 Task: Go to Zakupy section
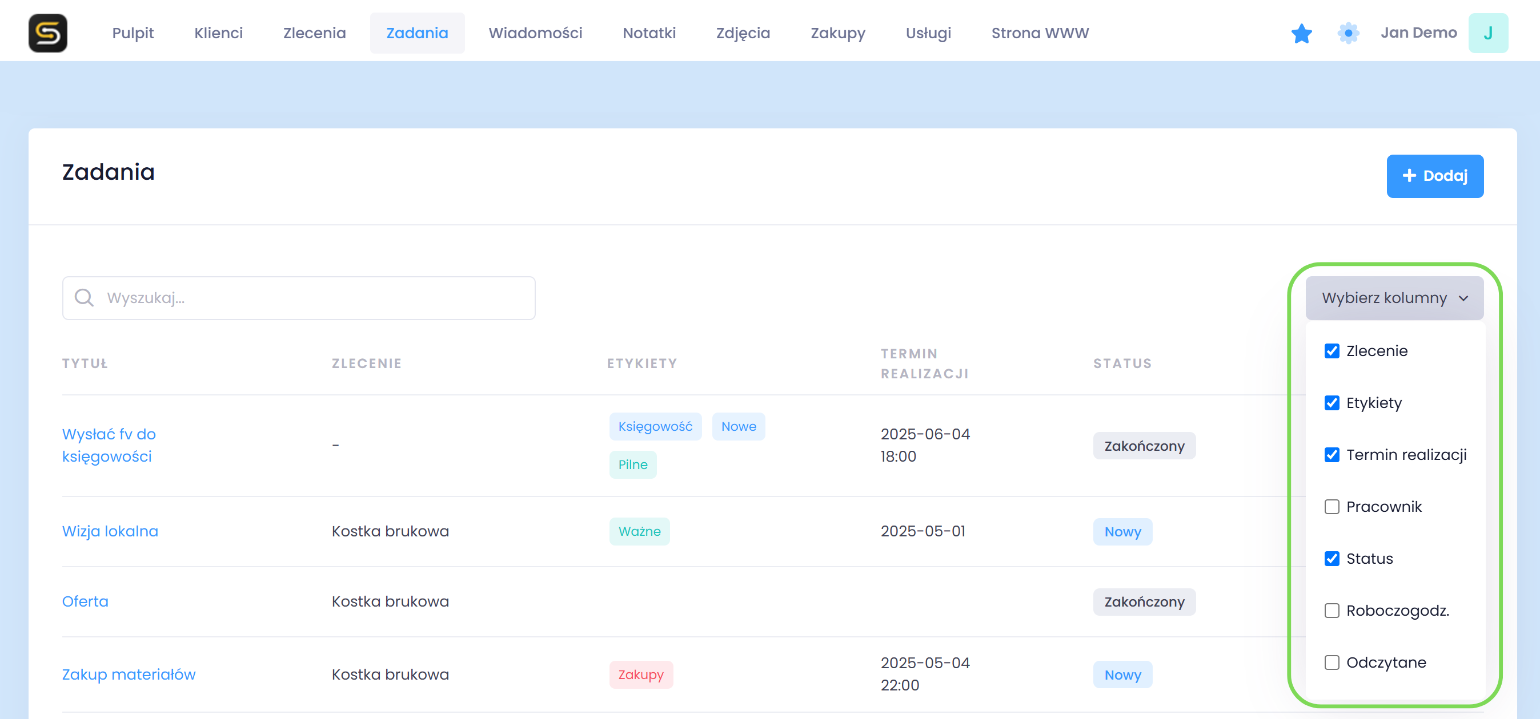click(x=837, y=33)
